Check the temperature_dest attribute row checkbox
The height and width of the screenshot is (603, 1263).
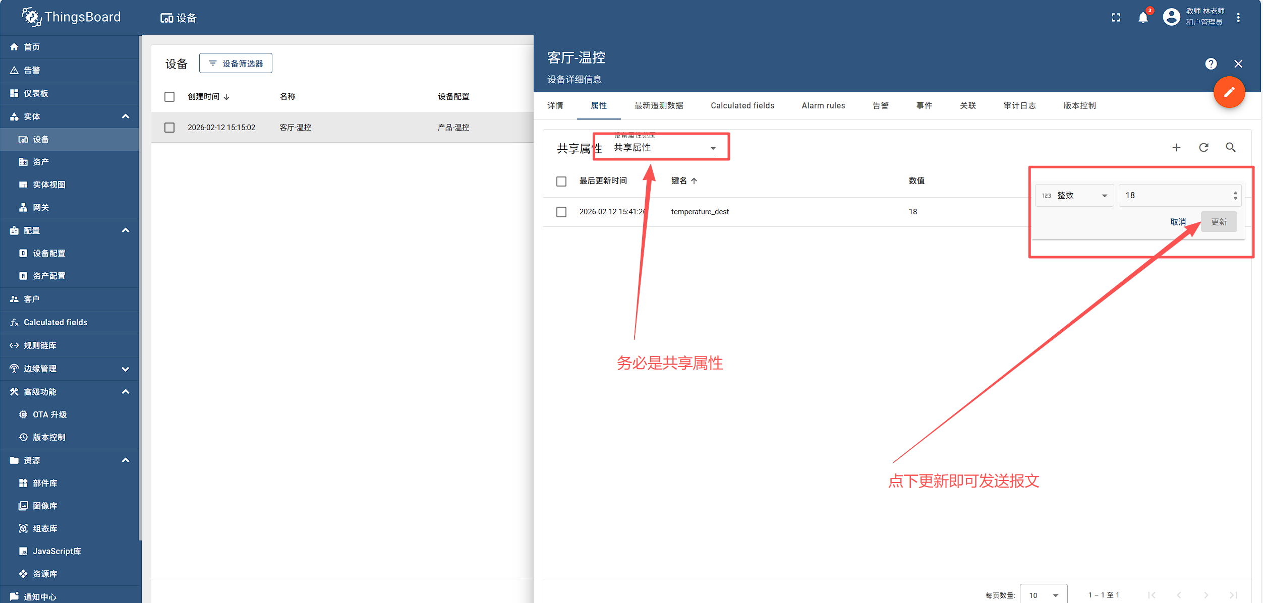pyautogui.click(x=561, y=212)
